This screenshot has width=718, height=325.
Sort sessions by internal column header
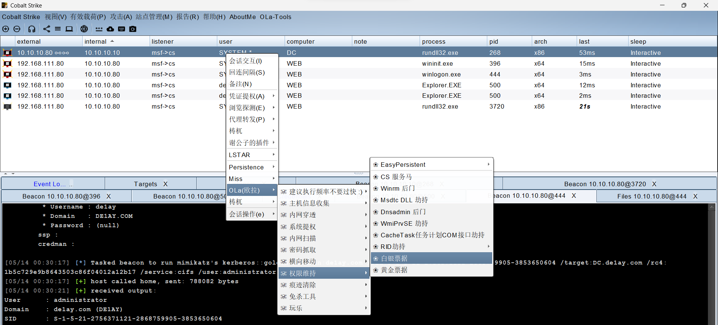click(x=116, y=41)
